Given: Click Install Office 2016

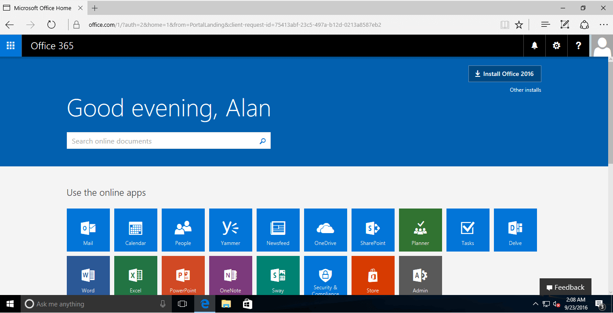Looking at the screenshot, I should (x=504, y=74).
